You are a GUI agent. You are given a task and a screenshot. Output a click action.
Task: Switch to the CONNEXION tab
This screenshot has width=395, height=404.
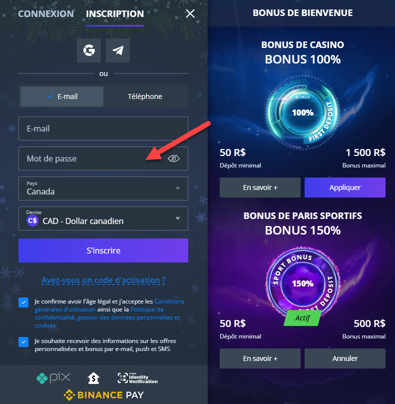point(46,13)
